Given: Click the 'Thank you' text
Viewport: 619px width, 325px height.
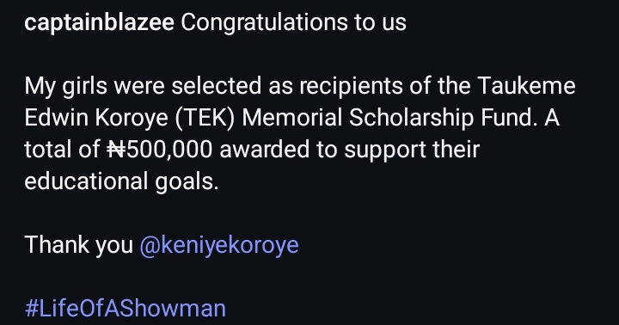Looking at the screenshot, I should pos(79,245).
